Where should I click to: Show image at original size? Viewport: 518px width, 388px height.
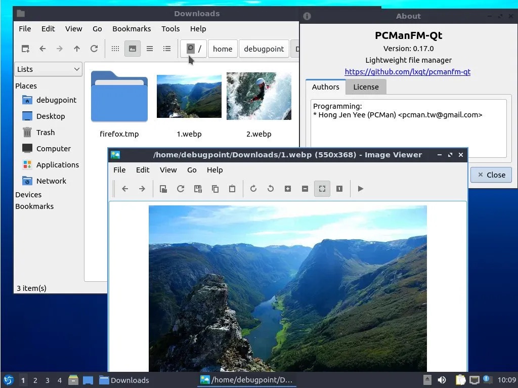(x=339, y=189)
